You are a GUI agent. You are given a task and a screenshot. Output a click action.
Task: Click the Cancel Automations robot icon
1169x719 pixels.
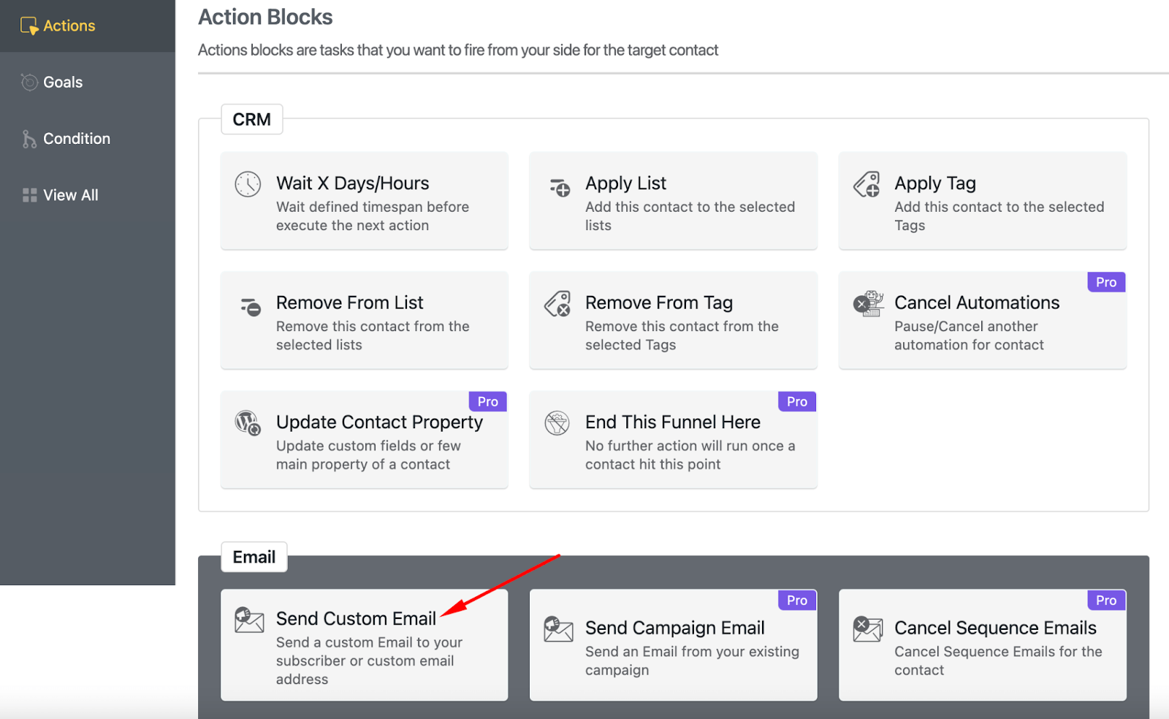[x=868, y=303]
